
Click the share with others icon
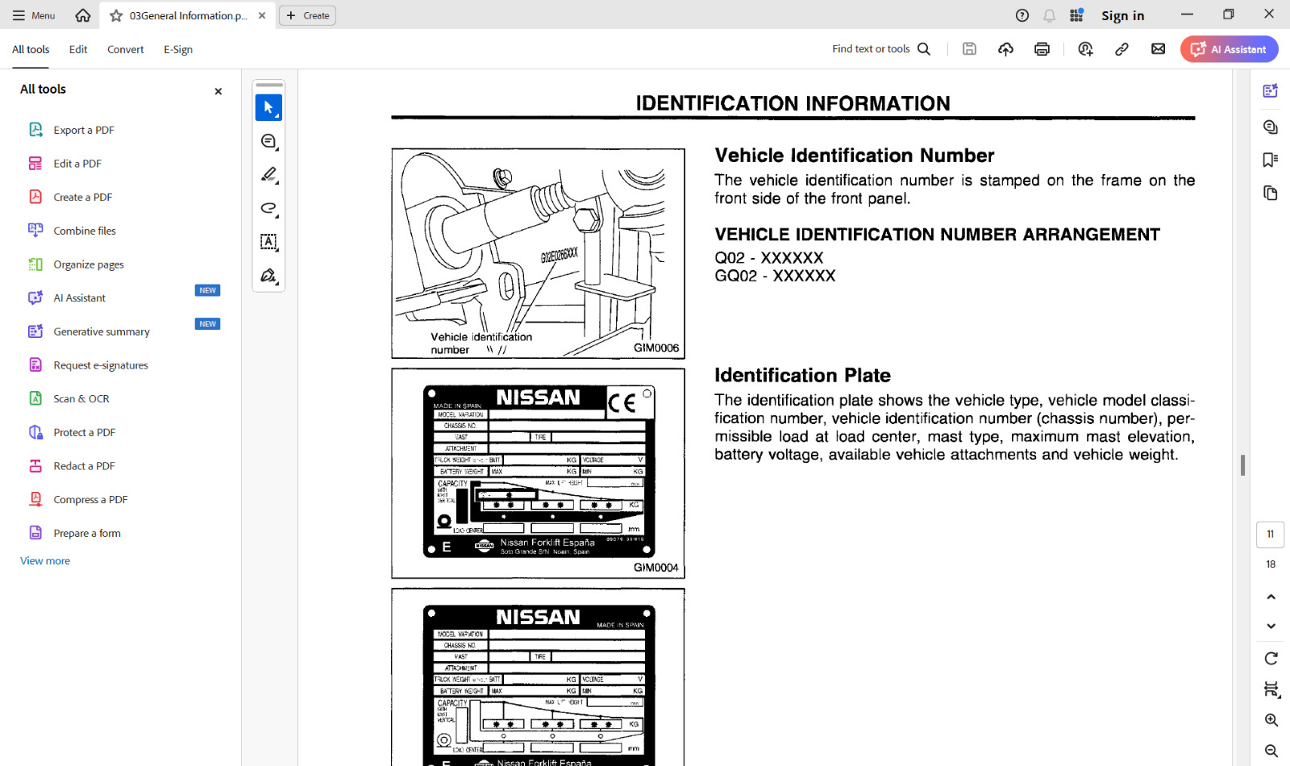pos(1085,49)
